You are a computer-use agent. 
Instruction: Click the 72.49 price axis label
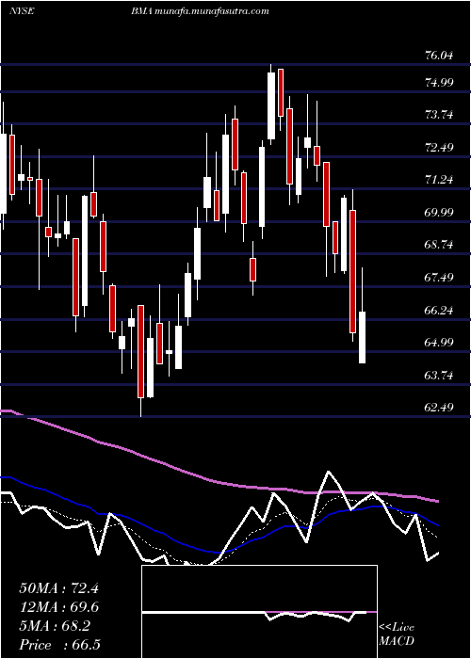(440, 147)
